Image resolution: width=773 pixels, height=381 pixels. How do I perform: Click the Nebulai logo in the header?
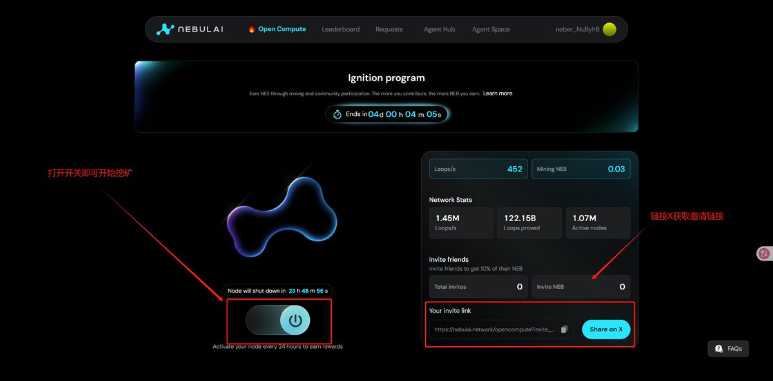click(x=189, y=29)
